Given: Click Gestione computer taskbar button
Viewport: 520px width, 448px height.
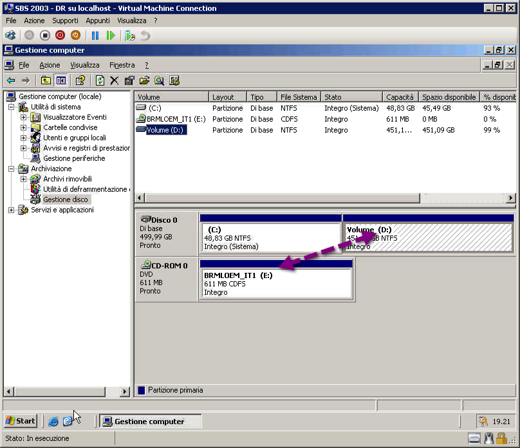Looking at the screenshot, I should [x=150, y=421].
